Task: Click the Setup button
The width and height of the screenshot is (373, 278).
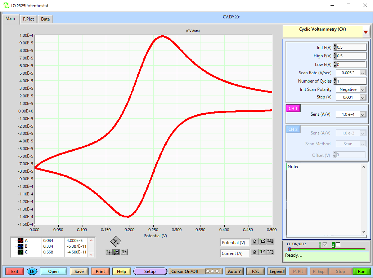Action: (x=150, y=272)
